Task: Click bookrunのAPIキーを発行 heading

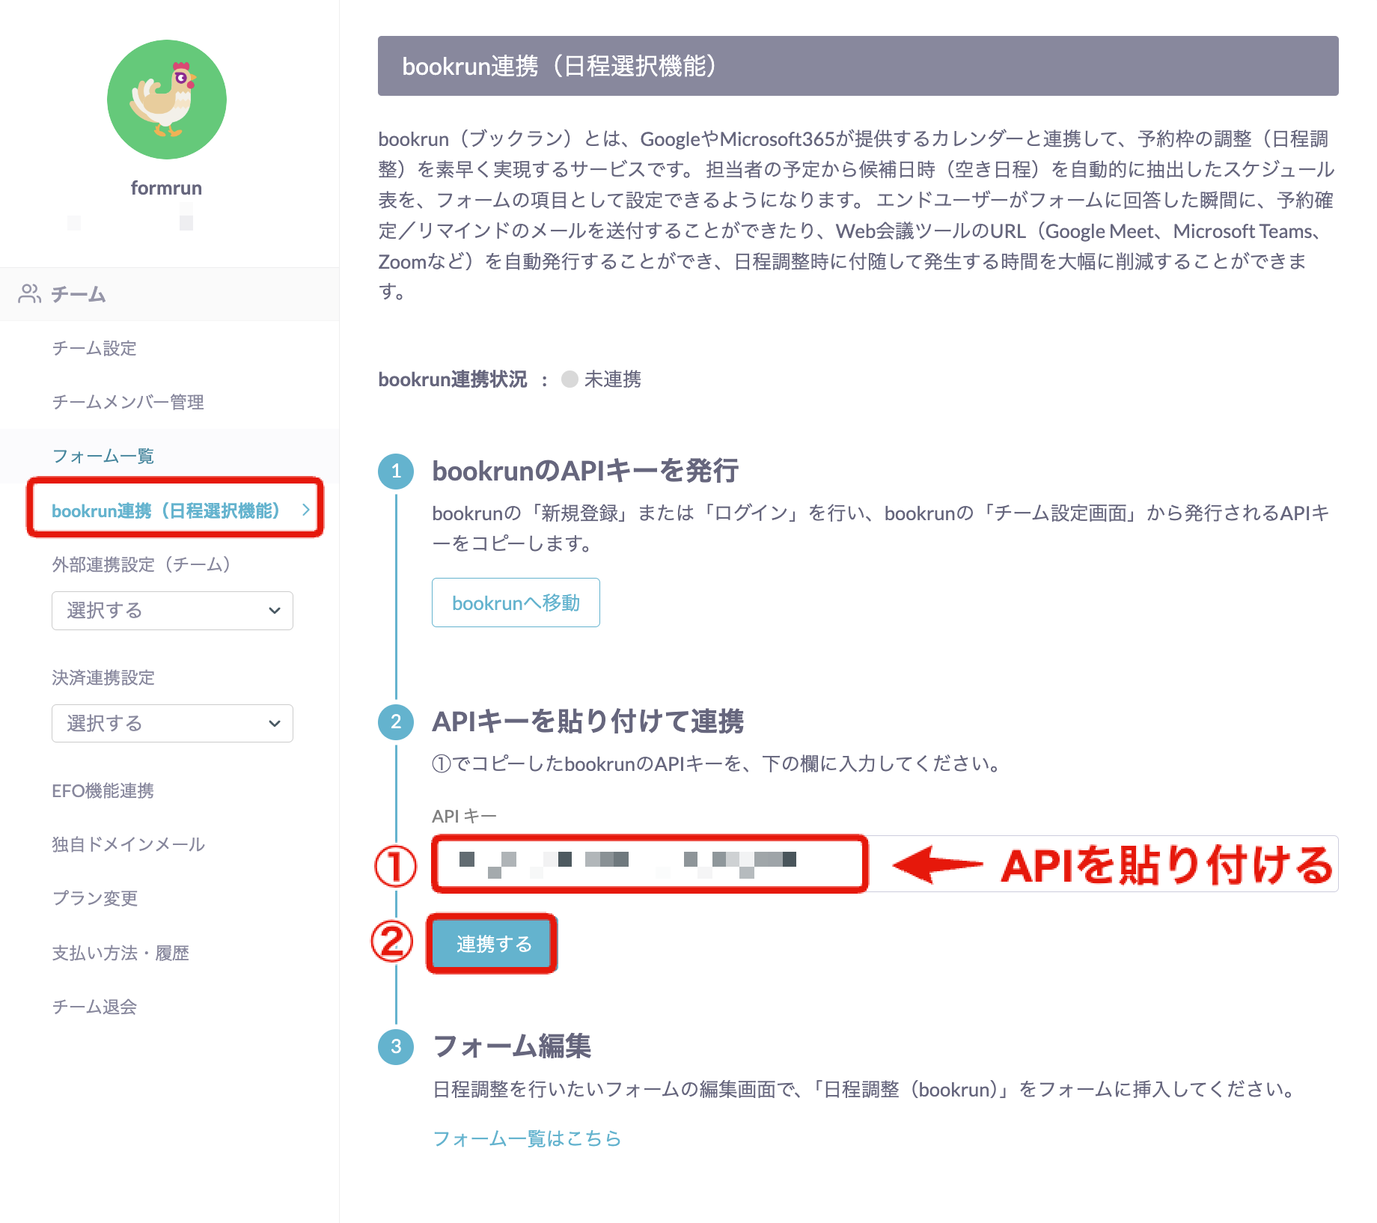Action: (585, 471)
